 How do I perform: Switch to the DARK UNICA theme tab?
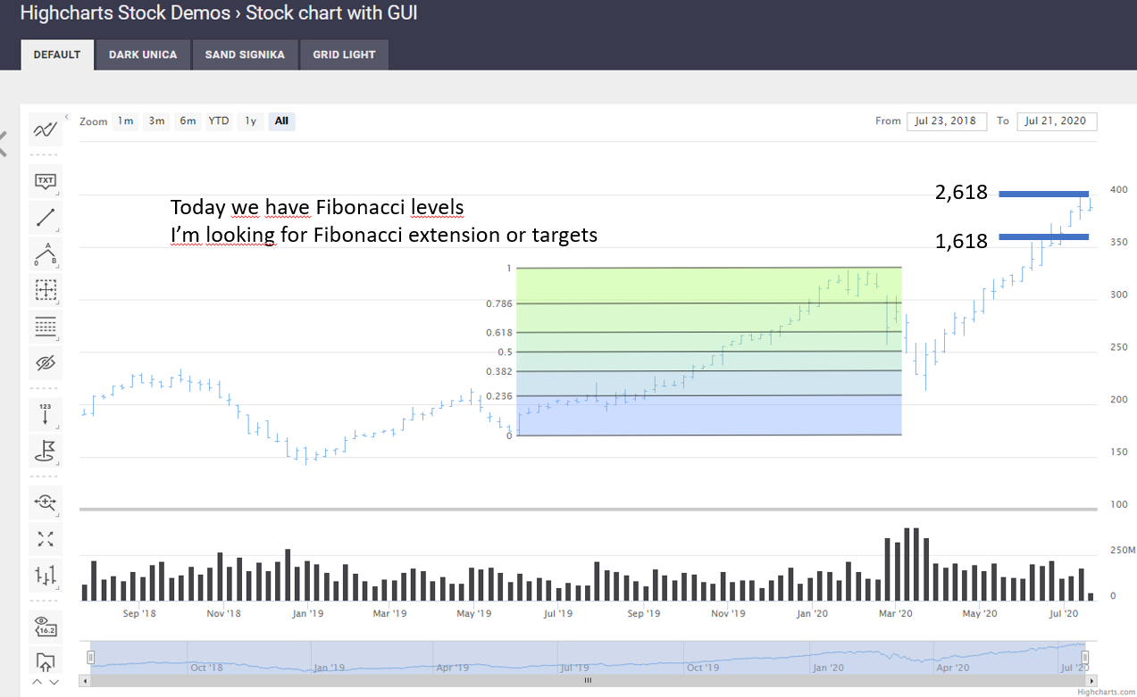(143, 54)
